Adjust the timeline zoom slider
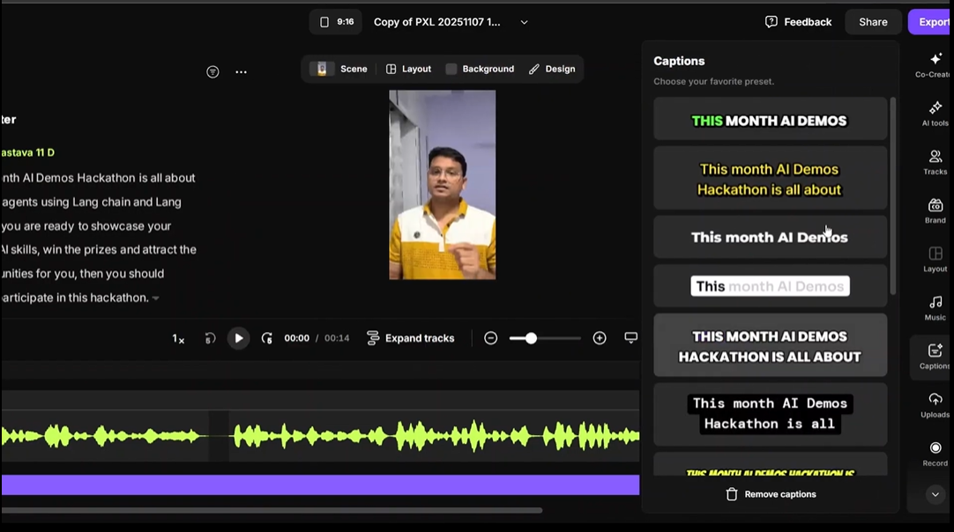 [x=545, y=338]
